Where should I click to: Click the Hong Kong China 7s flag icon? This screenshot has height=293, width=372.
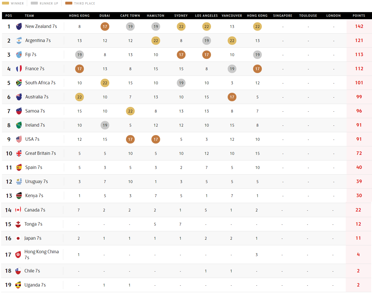coord(18,255)
